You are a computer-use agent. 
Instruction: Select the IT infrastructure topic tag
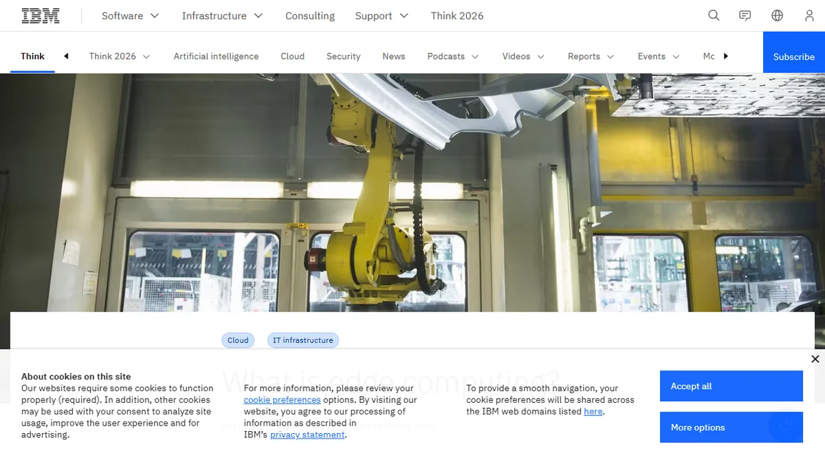click(x=302, y=340)
